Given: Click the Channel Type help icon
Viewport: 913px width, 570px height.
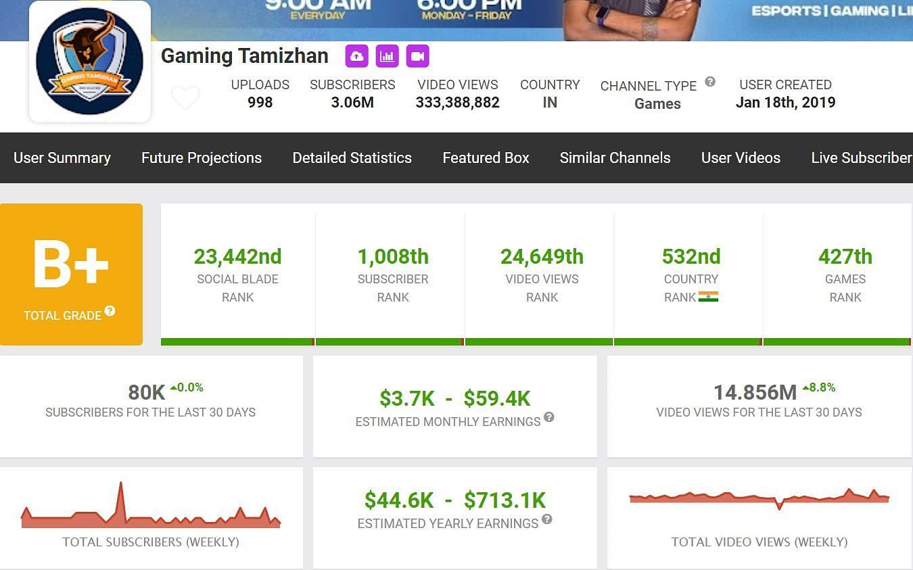Looking at the screenshot, I should pos(710,82).
